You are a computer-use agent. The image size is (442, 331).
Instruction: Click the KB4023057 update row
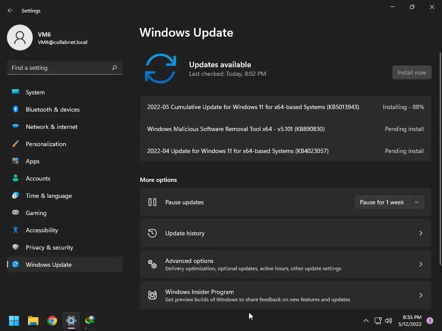[286, 151]
